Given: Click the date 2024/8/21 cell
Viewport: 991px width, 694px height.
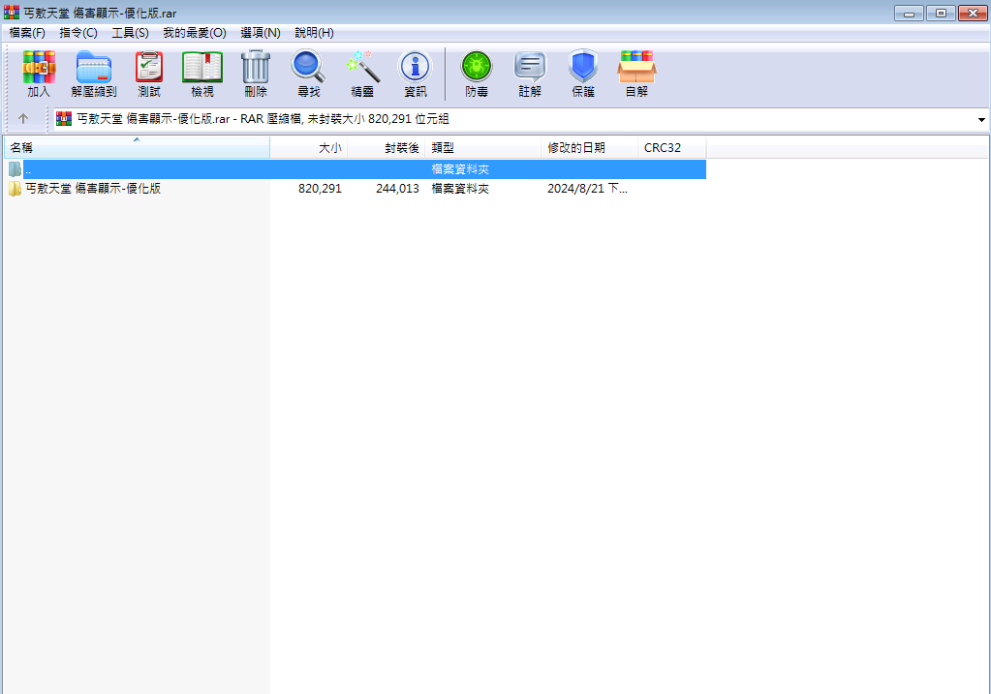Looking at the screenshot, I should (x=587, y=188).
